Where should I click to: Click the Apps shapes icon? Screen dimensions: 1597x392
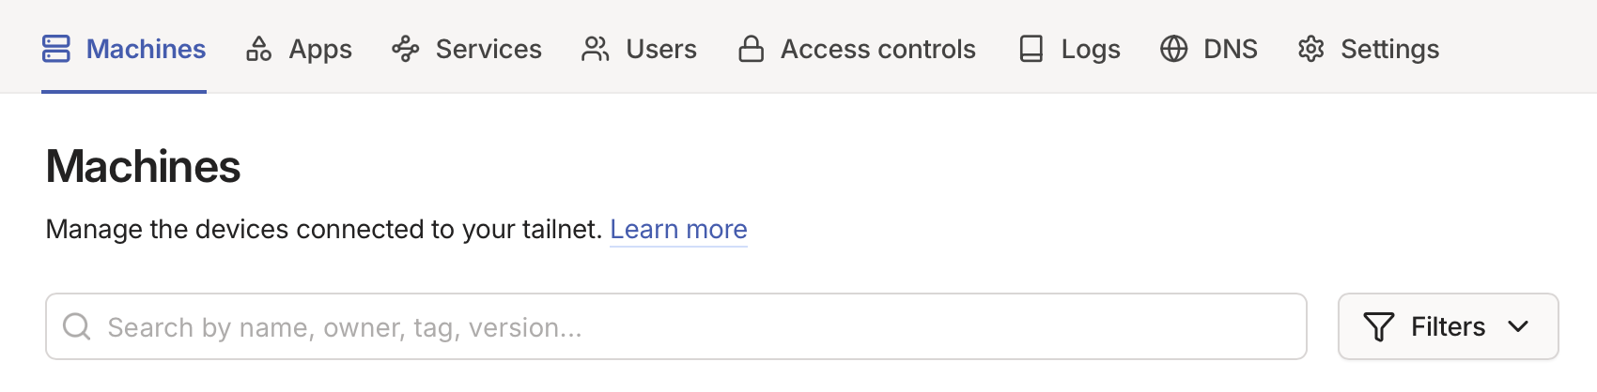point(258,49)
